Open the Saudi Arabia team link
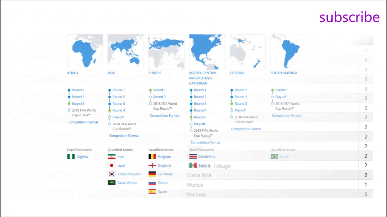Image resolution: width=387 pixels, height=217 pixels. 127,183
